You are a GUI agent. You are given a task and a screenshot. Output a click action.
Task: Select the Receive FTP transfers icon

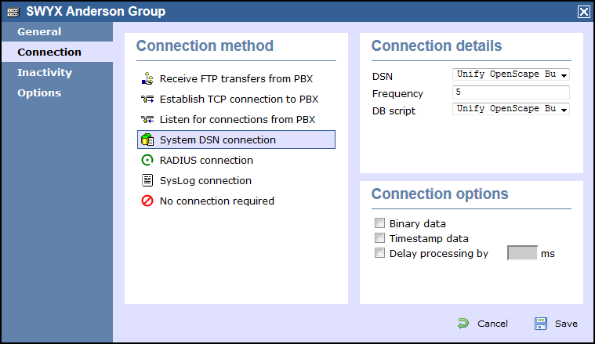coord(147,78)
